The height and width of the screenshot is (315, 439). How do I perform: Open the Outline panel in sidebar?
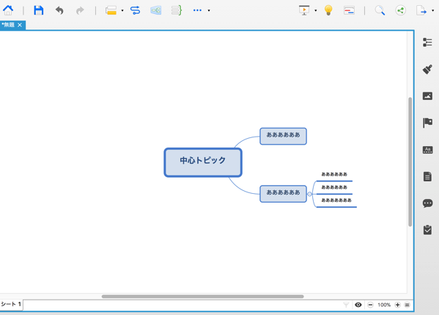point(427,43)
